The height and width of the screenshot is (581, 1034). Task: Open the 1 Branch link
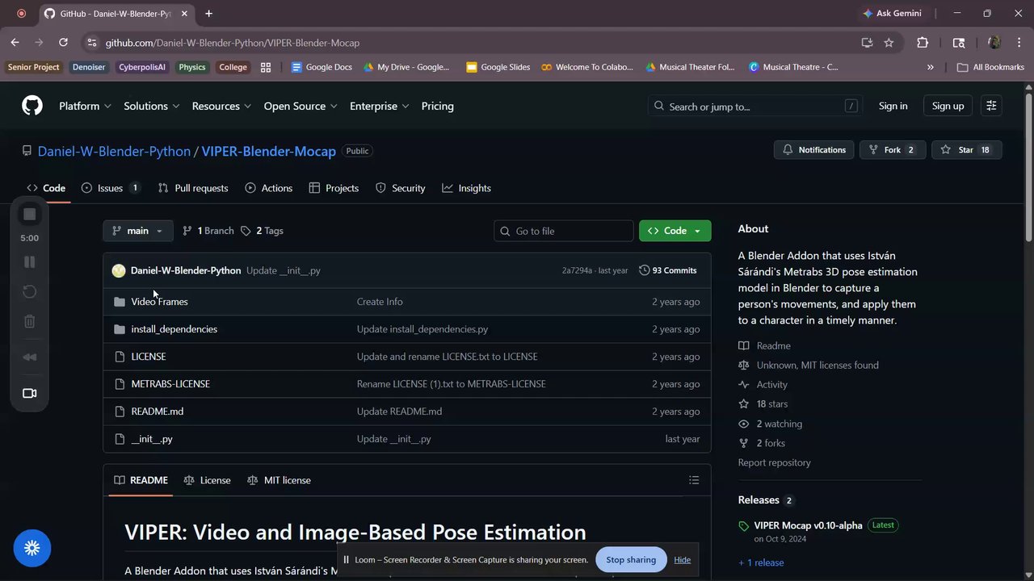click(208, 231)
